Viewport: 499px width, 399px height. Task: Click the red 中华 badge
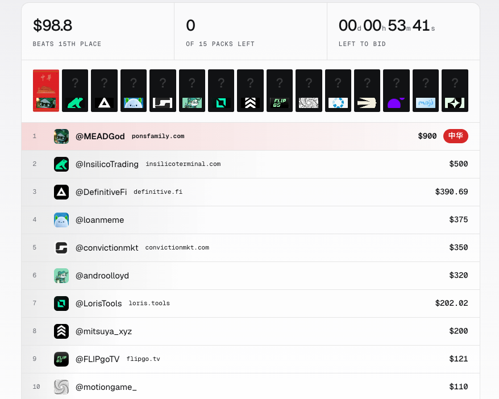(456, 136)
